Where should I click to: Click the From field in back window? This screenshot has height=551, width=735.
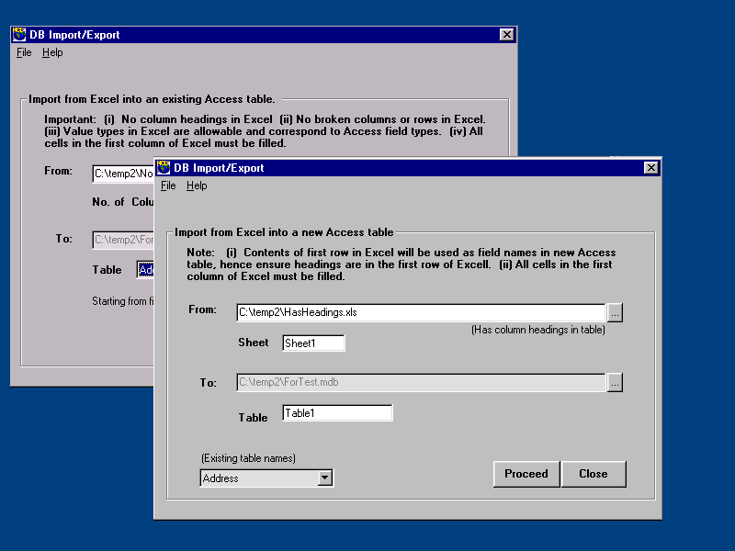(x=123, y=174)
